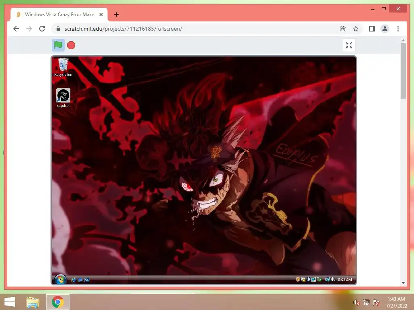Click Chrome icon in Windows taskbar
This screenshot has height=310, width=414.
click(x=58, y=302)
